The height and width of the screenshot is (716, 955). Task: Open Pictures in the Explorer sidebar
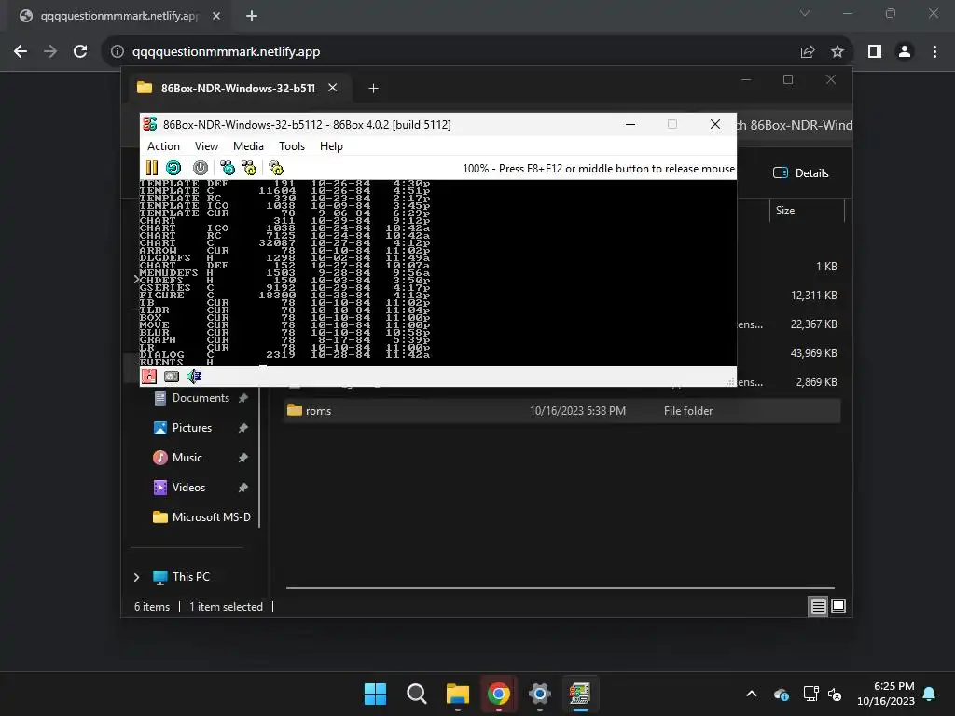[x=191, y=428]
